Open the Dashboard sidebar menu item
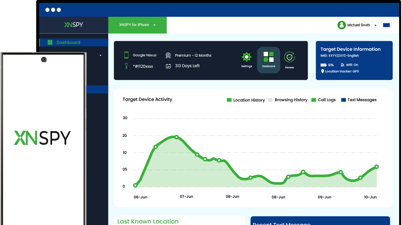The height and width of the screenshot is (225, 401). 74,42
